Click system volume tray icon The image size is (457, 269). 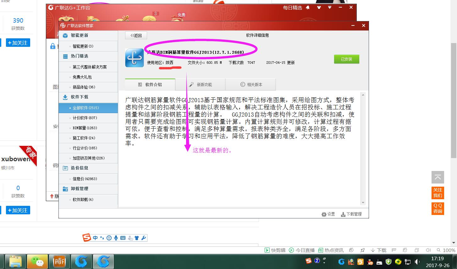(417, 261)
